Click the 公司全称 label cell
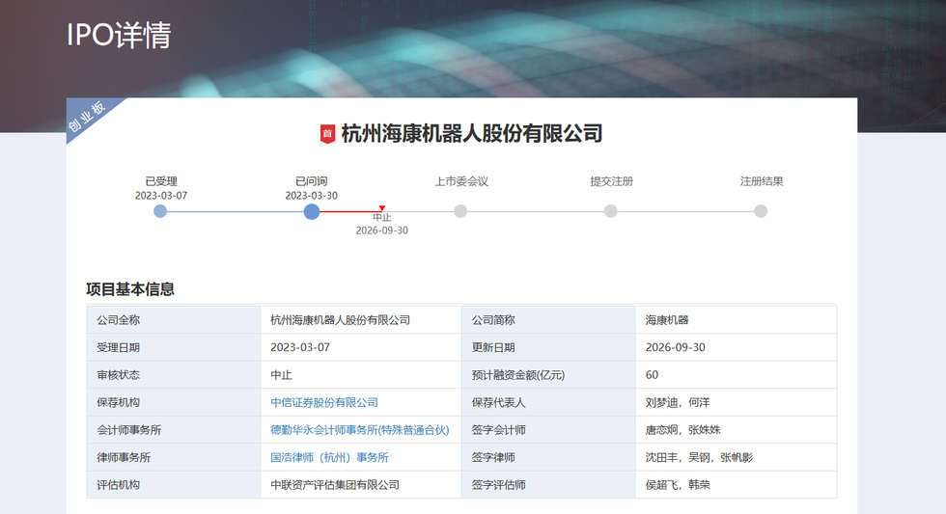Viewport: 946px width, 514px height. [x=174, y=320]
